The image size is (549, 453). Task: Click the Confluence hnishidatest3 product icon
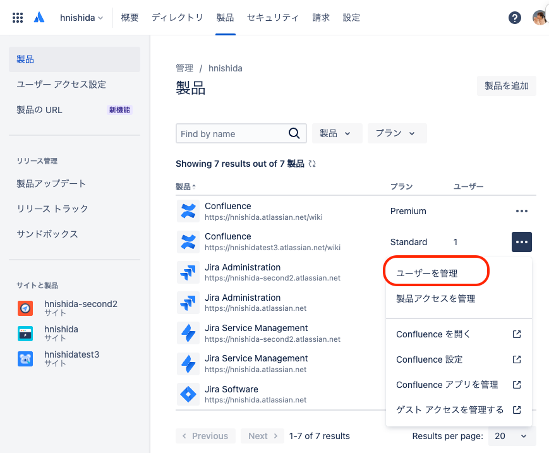pos(188,242)
